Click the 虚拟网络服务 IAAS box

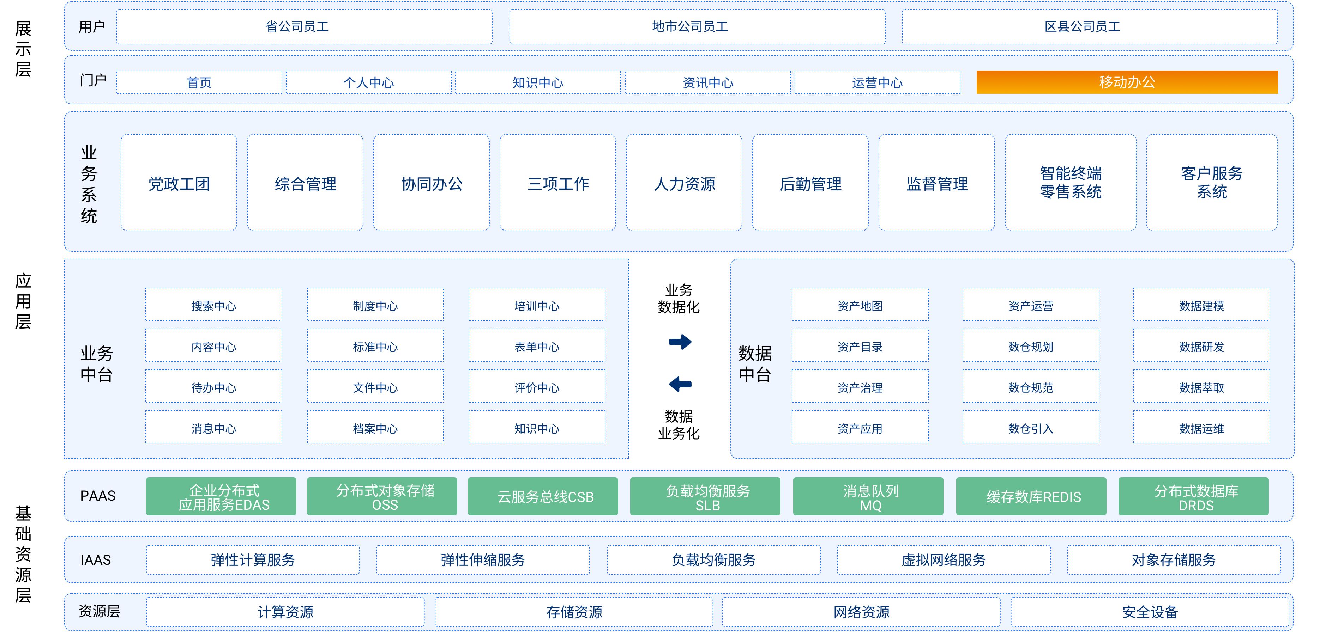click(x=943, y=559)
